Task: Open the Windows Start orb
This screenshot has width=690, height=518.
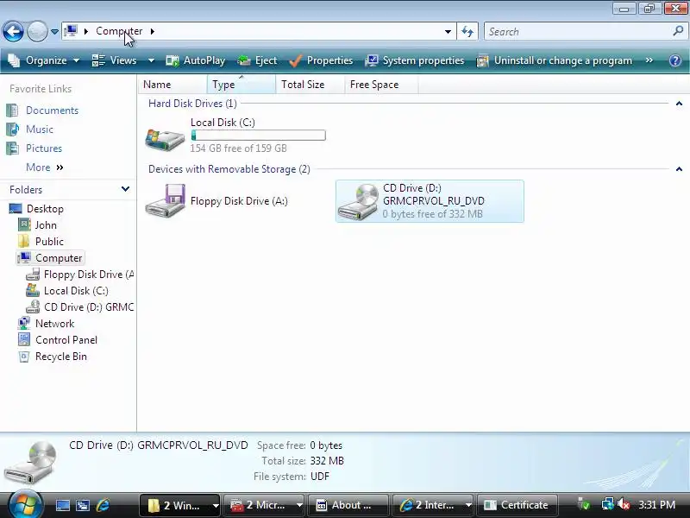Action: point(25,504)
